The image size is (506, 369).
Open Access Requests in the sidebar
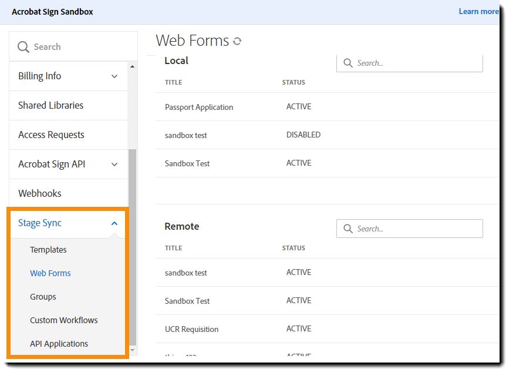tap(51, 135)
